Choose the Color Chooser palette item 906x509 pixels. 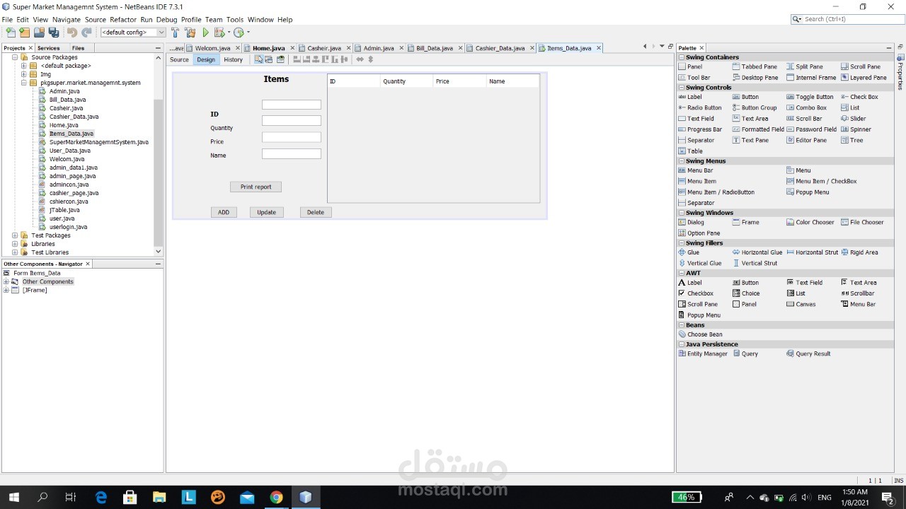click(x=810, y=223)
